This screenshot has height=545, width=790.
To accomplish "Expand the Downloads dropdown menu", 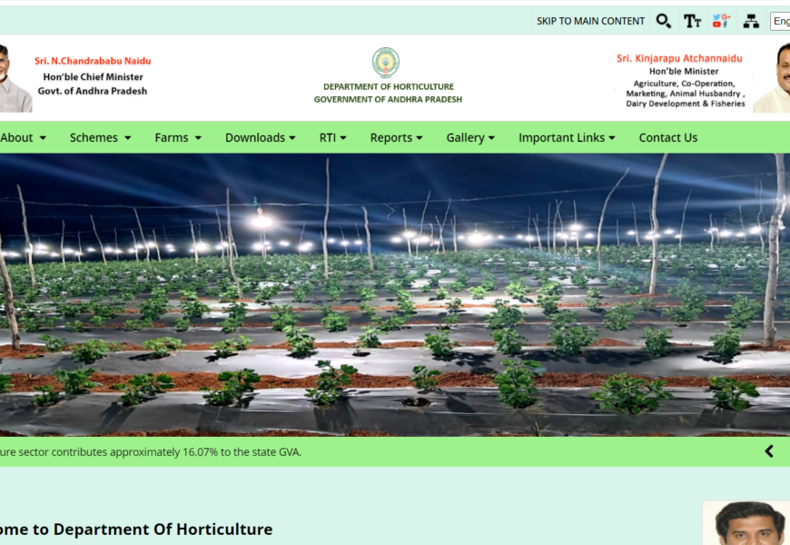I will [260, 138].
